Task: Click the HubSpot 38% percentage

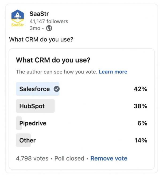Action: point(140,106)
